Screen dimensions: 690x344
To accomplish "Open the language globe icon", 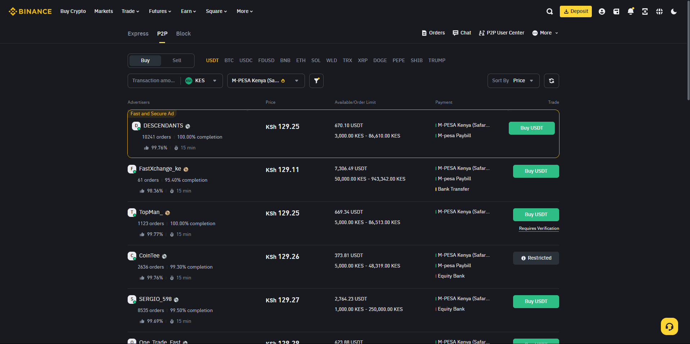I will click(x=659, y=11).
